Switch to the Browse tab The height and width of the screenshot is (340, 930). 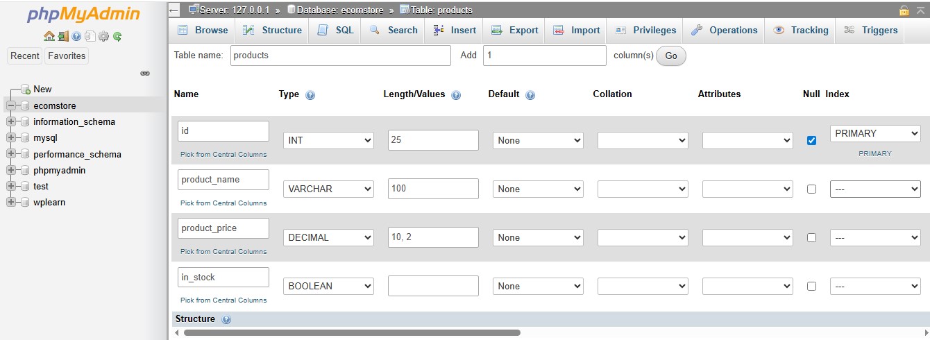pos(203,31)
